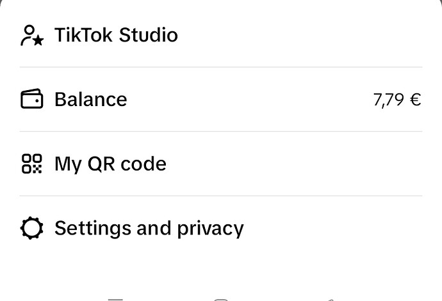Screen dimensions: 442x301
Task: Click empty space right of Settings and privacy label
Action: click(x=332, y=228)
